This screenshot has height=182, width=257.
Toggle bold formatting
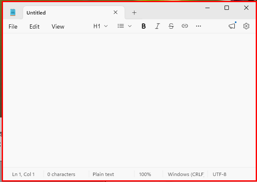point(143,26)
